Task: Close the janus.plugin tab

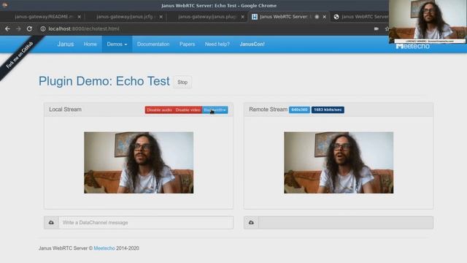Action: coord(243,17)
